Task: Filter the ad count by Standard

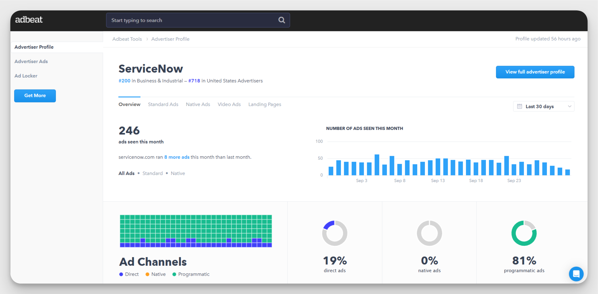Action: tap(152, 174)
